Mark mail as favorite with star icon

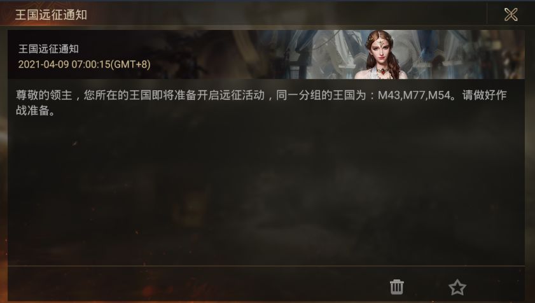click(x=457, y=287)
